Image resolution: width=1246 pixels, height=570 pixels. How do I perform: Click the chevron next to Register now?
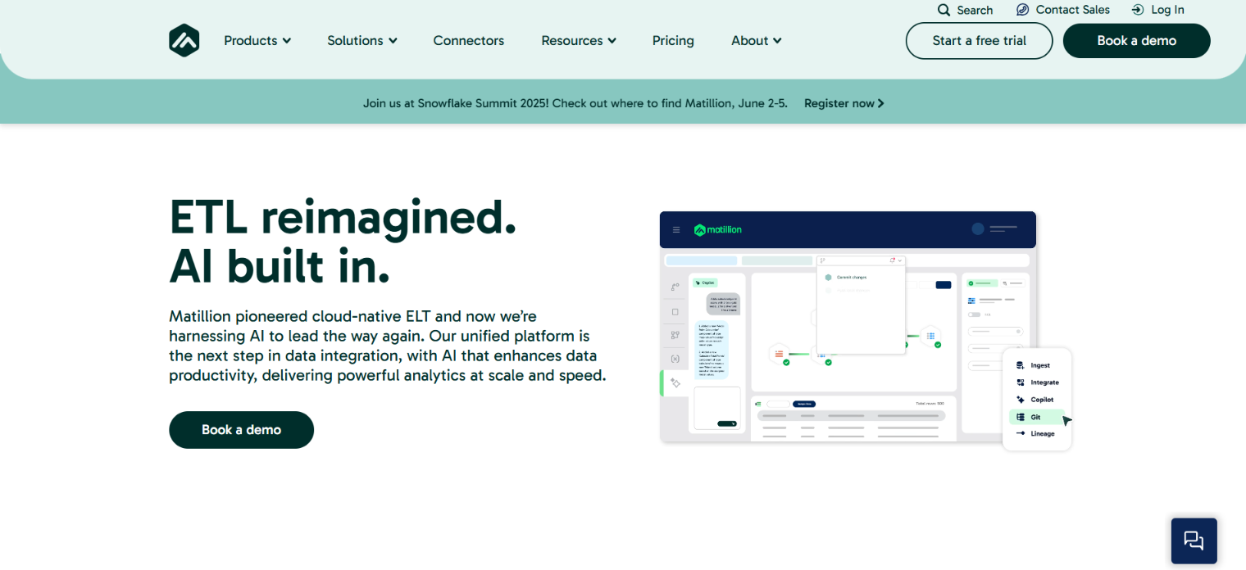(881, 103)
